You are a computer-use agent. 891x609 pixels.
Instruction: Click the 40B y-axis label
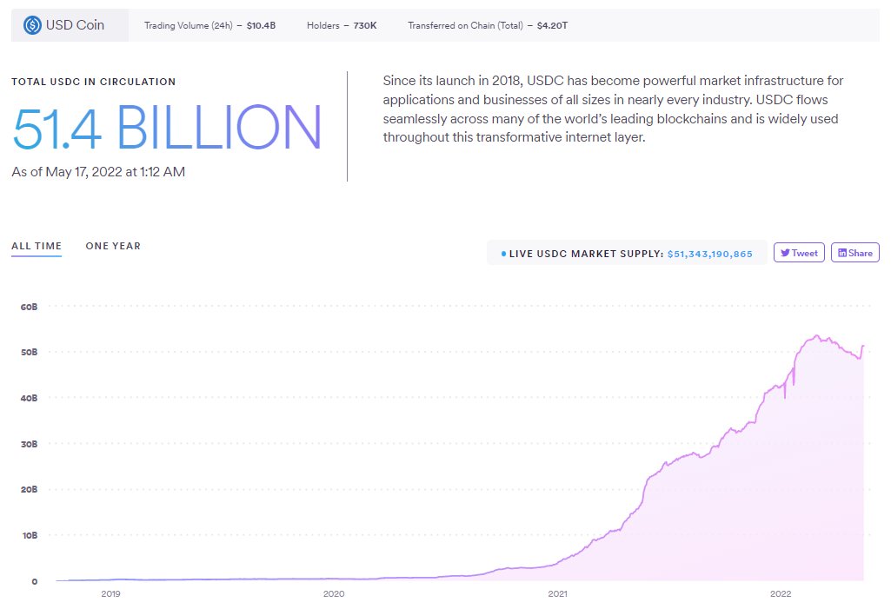coord(29,398)
